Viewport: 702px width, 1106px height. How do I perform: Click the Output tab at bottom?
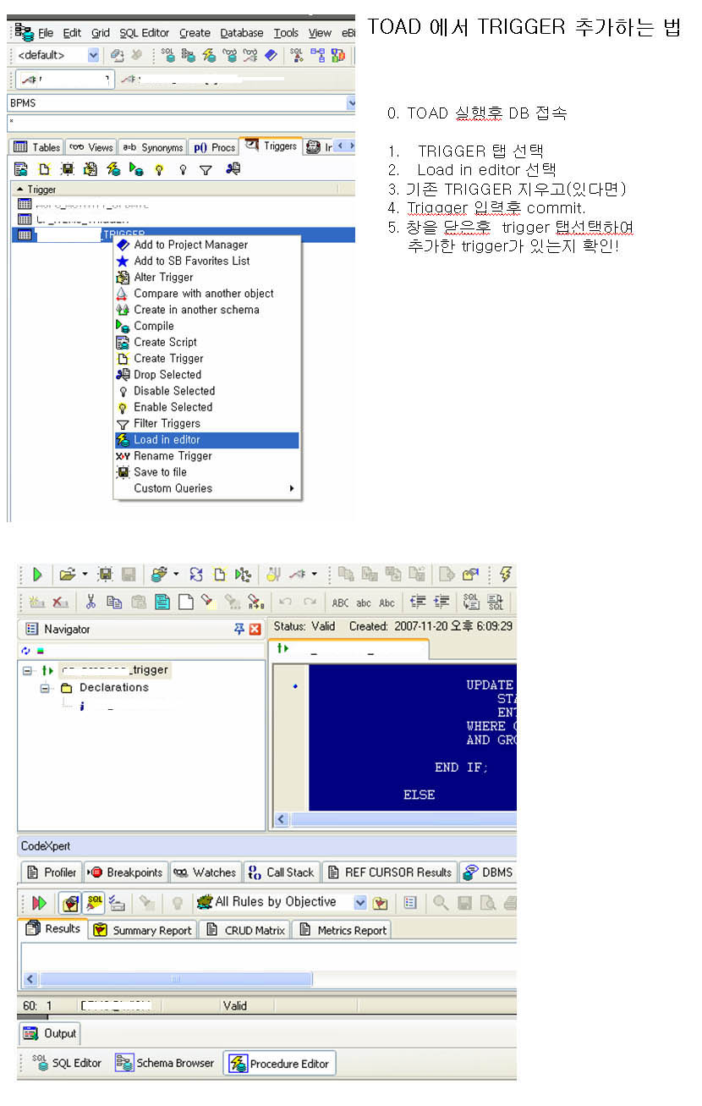pos(50,1034)
